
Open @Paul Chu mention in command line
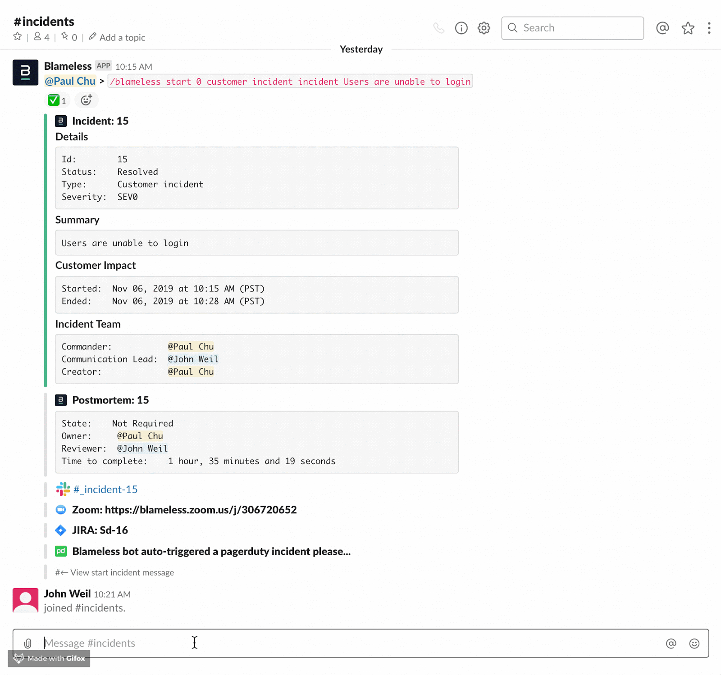[x=70, y=81]
